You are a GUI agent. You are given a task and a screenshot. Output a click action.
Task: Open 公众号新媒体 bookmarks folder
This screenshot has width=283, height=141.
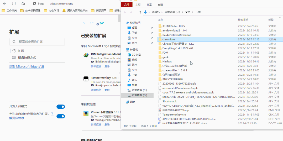(x=30, y=11)
